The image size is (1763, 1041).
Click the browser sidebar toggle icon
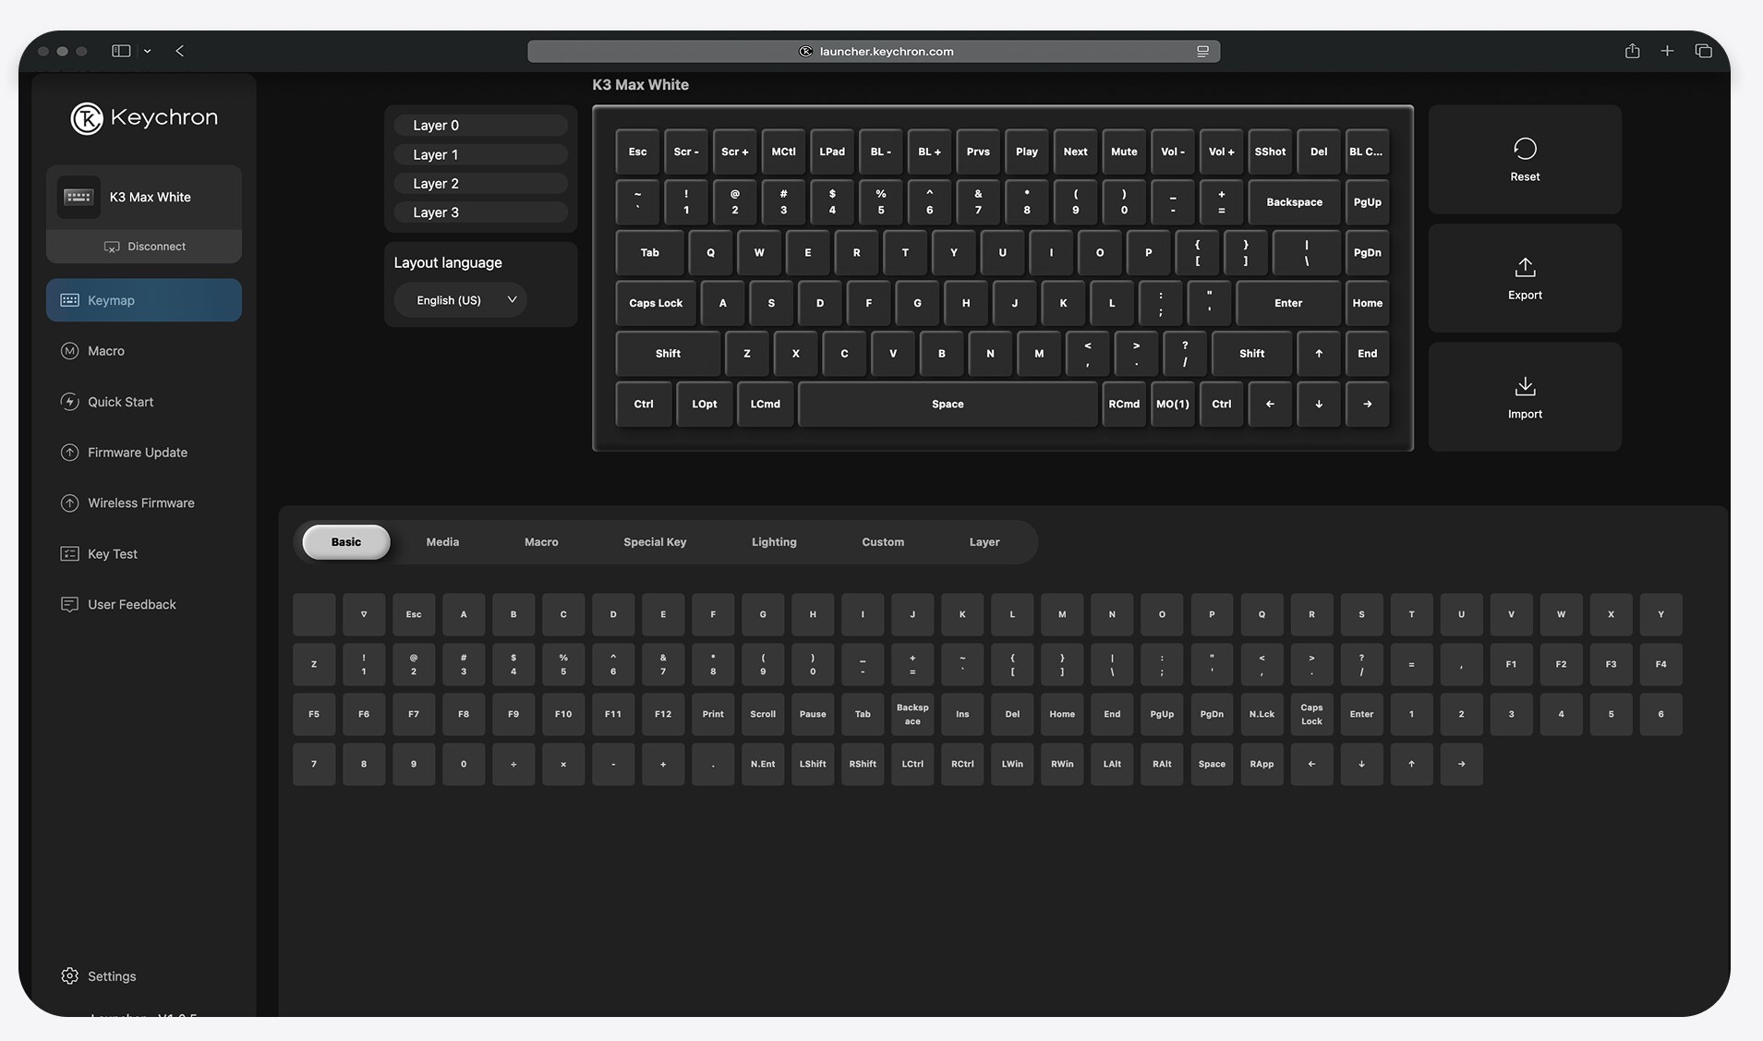(121, 51)
